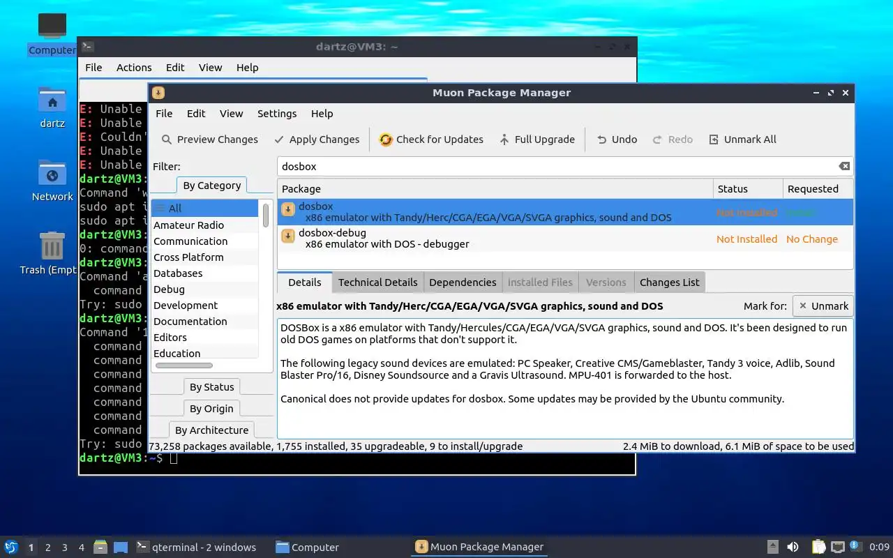Switch to Changes List tab
This screenshot has width=893, height=558.
click(669, 282)
